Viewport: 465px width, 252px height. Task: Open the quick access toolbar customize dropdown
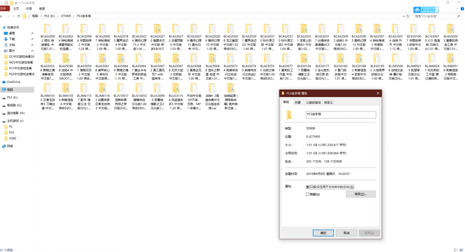(16, 3)
